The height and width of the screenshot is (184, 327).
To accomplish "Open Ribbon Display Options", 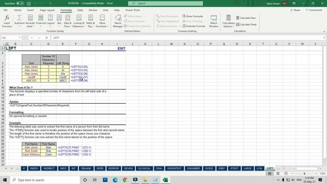I will coord(294,4).
